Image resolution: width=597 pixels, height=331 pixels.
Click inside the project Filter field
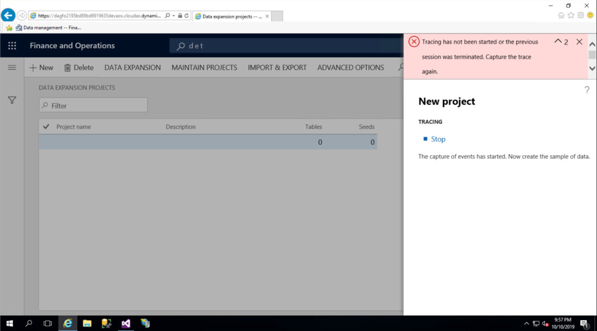coord(93,105)
